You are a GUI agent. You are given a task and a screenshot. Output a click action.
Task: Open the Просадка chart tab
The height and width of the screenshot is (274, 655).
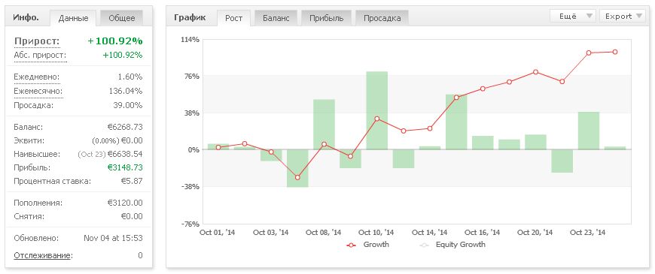pos(382,18)
